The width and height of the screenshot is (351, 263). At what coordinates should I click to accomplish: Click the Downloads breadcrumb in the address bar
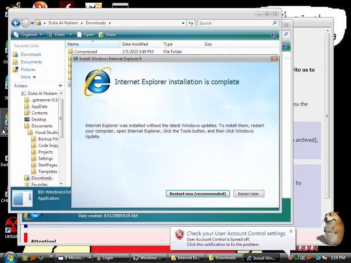point(96,23)
